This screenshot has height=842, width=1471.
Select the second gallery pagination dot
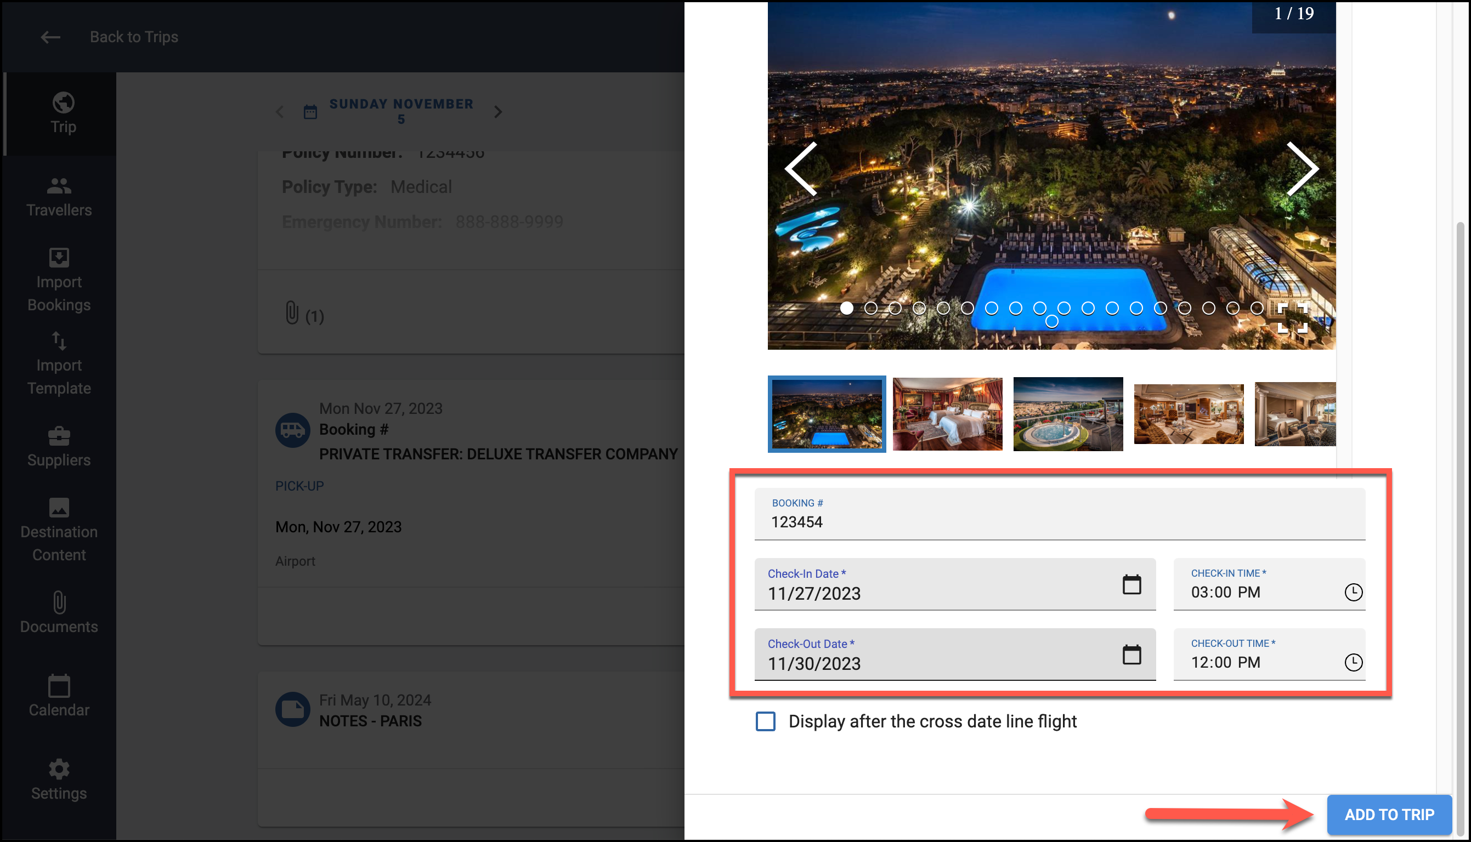[x=870, y=308]
